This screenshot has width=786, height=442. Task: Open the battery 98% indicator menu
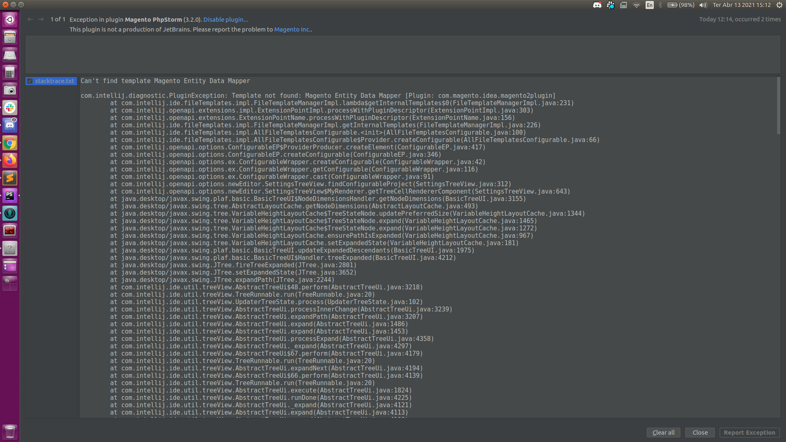click(x=681, y=5)
